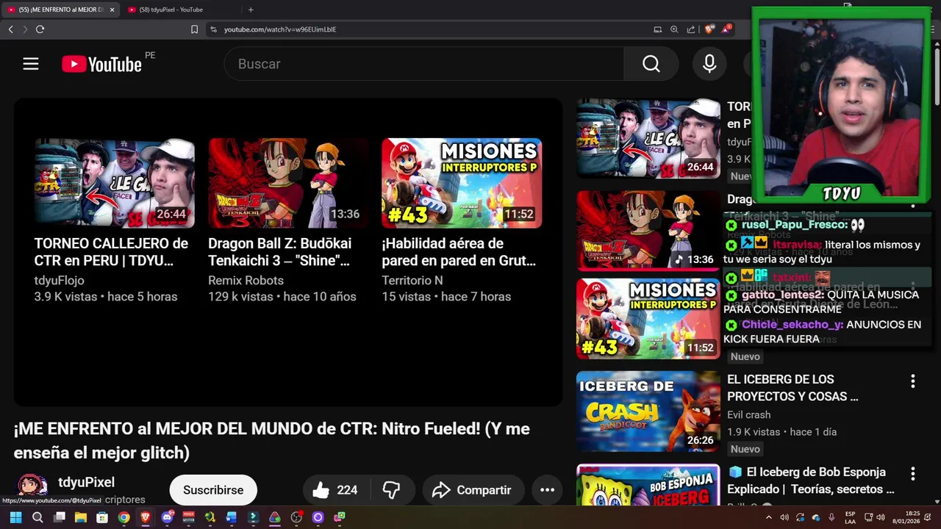Play ¡Habilidad aérea endscreen thumbnail
941x529 pixels.
pos(462,183)
